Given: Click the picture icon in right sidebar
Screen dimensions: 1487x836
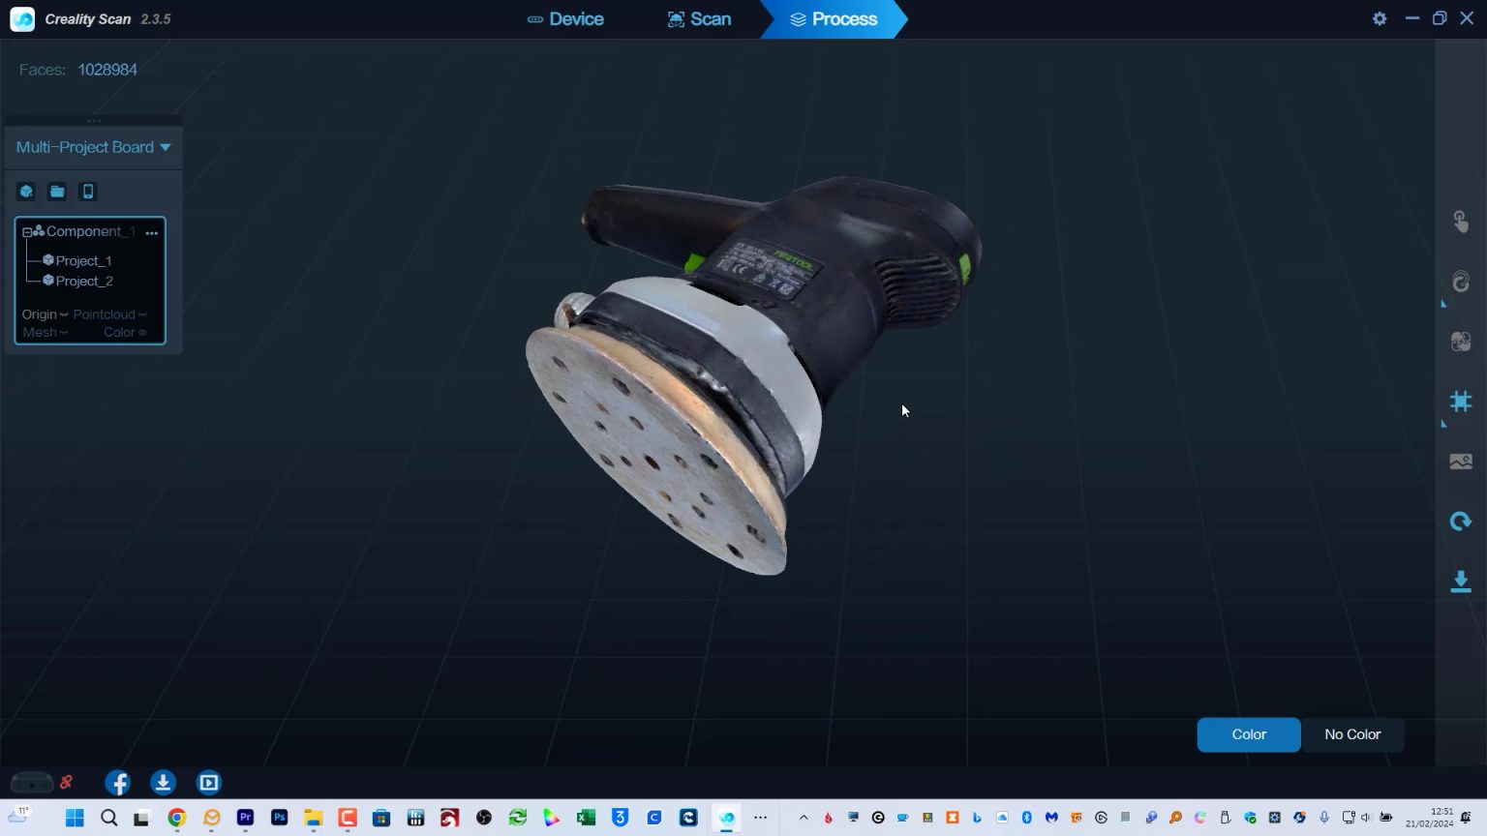Looking at the screenshot, I should click(x=1461, y=462).
